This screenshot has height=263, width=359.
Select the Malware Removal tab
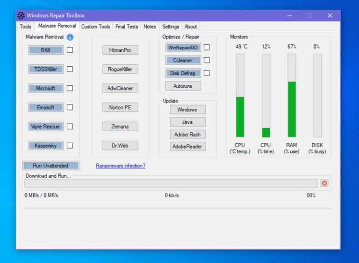pyautogui.click(x=57, y=26)
